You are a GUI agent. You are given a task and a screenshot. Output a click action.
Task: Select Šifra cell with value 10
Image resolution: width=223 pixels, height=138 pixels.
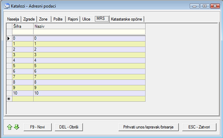pos(23,93)
